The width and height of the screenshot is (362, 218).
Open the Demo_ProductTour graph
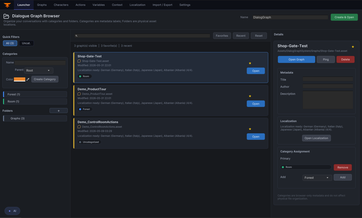click(256, 104)
